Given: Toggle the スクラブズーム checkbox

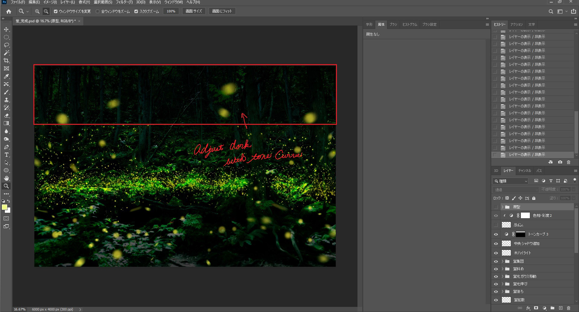Looking at the screenshot, I should (x=136, y=11).
